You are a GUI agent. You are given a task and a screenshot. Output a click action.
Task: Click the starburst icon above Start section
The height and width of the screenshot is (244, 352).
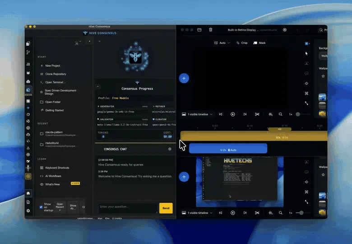[x=77, y=43]
